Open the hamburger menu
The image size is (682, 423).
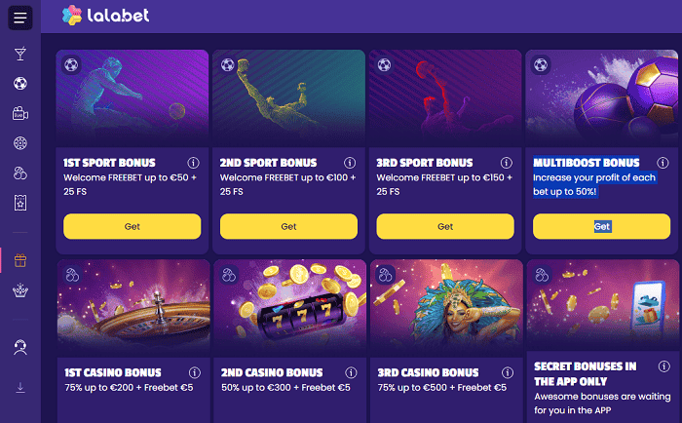20,18
